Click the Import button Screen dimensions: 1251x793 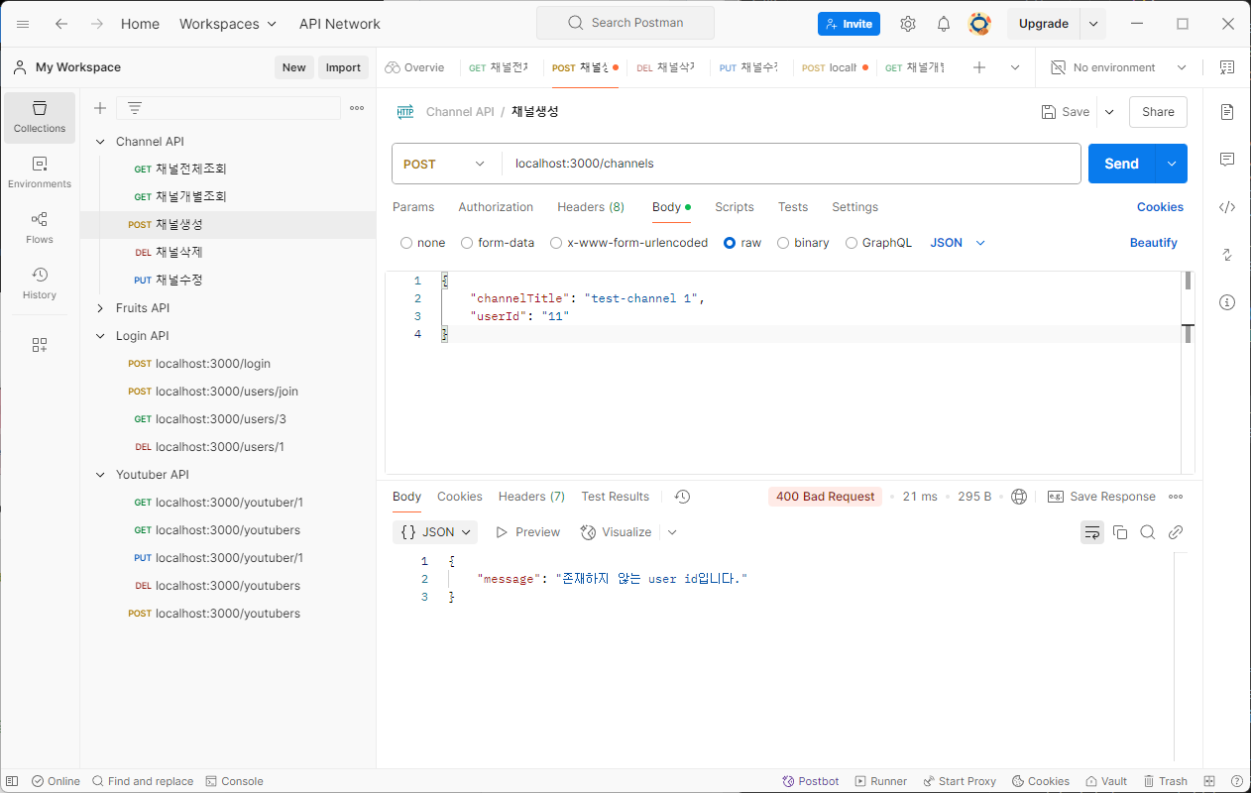click(x=343, y=67)
